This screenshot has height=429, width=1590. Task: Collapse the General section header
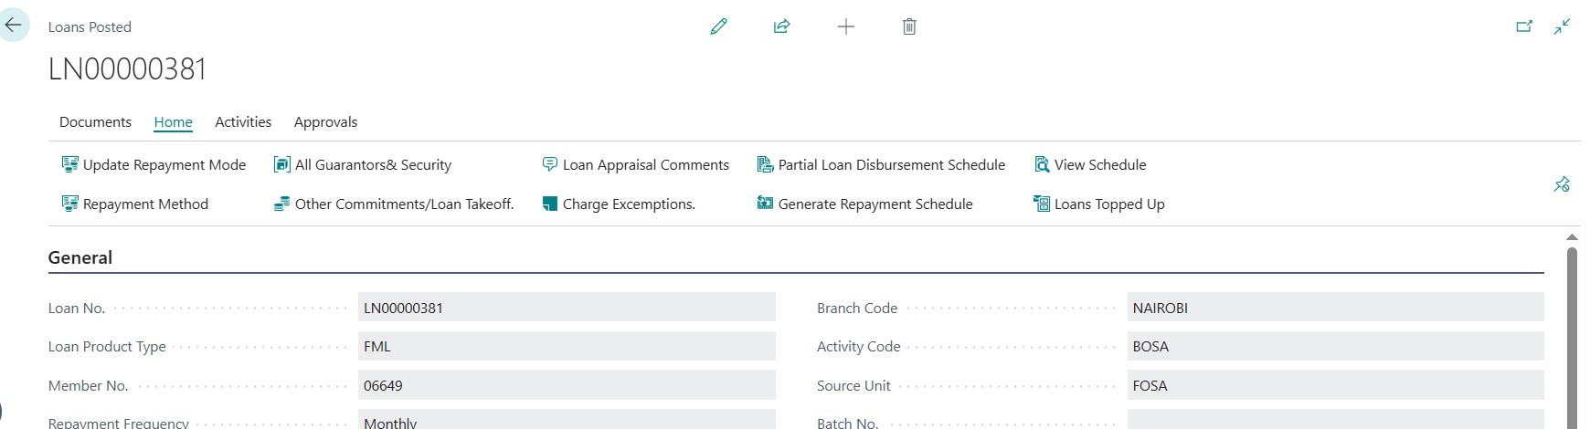coord(80,258)
